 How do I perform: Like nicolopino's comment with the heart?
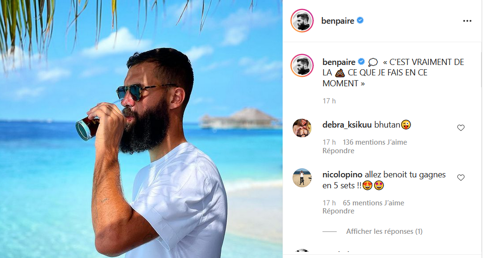(461, 177)
